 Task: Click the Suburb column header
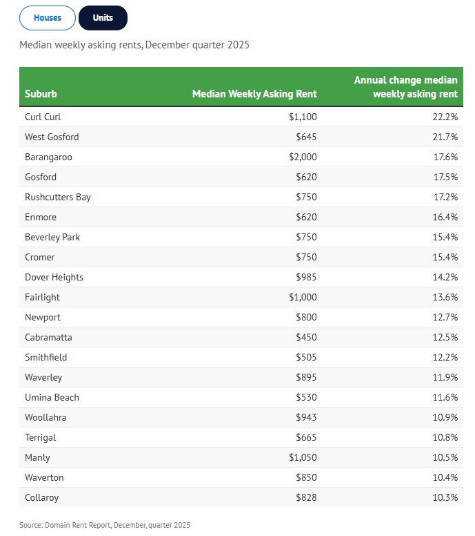coord(41,94)
